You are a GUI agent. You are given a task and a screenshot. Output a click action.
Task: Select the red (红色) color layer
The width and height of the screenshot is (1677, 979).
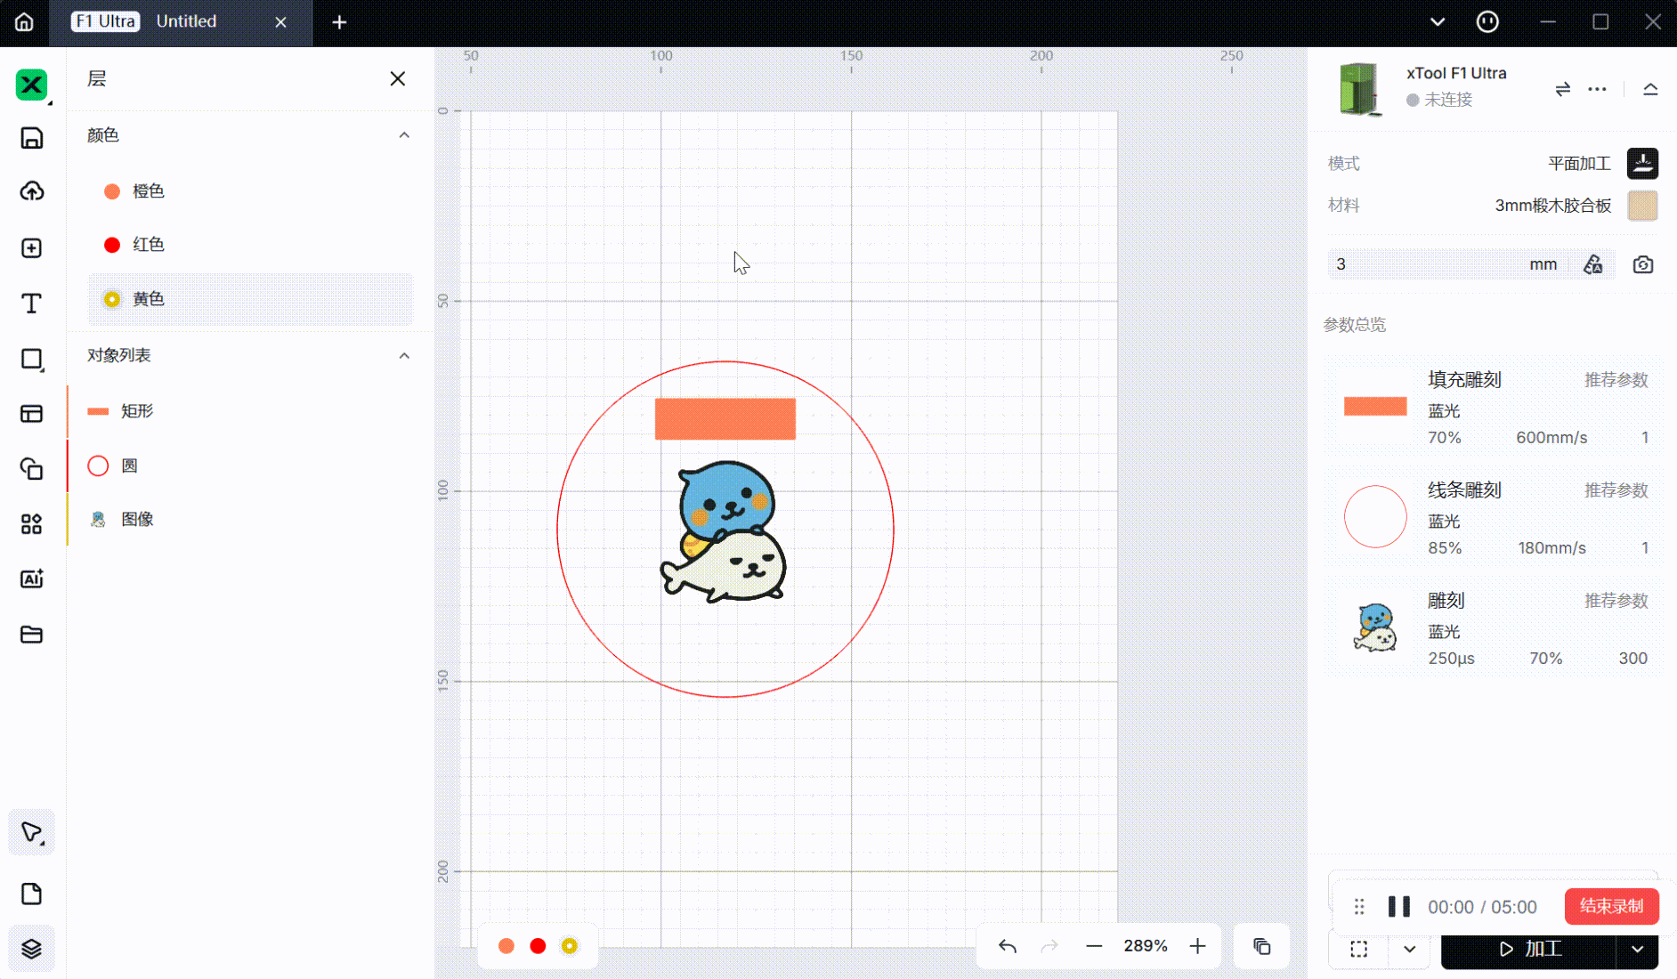(x=148, y=245)
